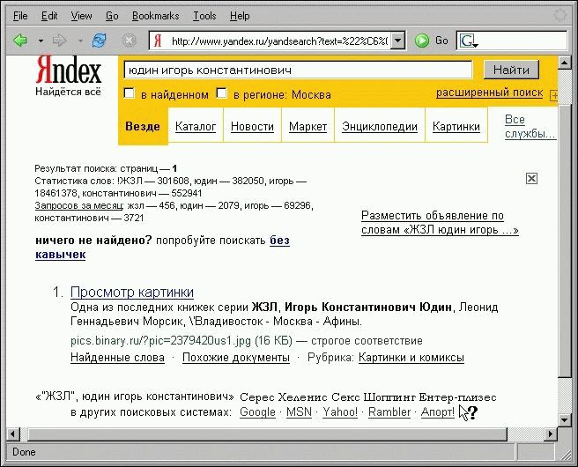Reload the current page

pos(100,41)
